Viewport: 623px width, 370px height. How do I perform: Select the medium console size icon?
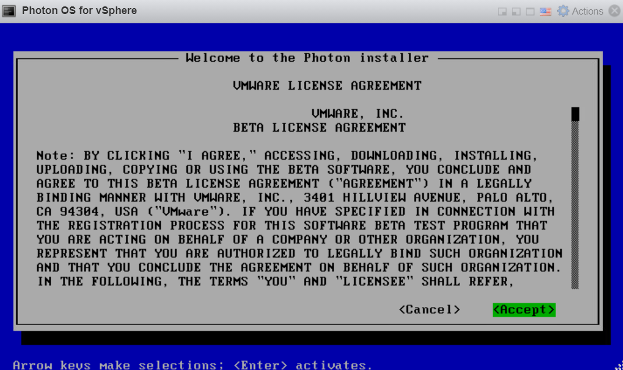click(x=516, y=12)
